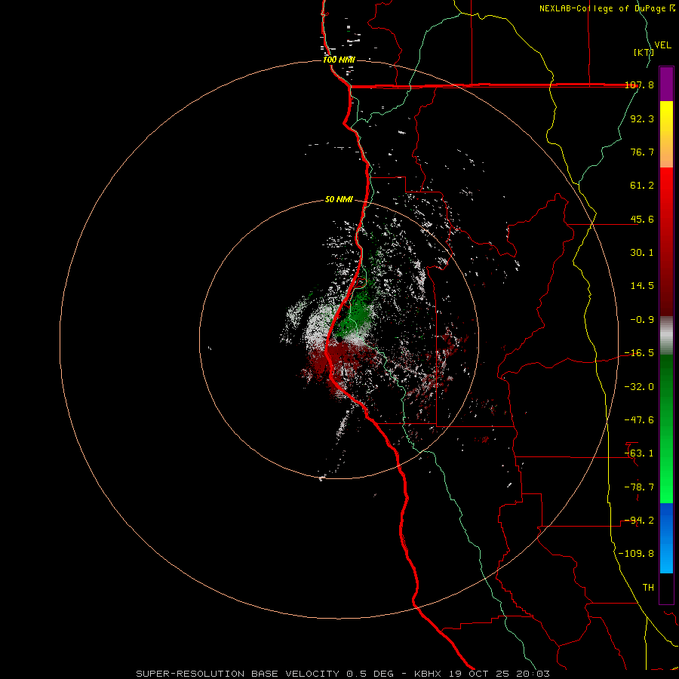The width and height of the screenshot is (679, 679).
Task: Click the -109.8 velocity scale value
Action: (x=636, y=554)
